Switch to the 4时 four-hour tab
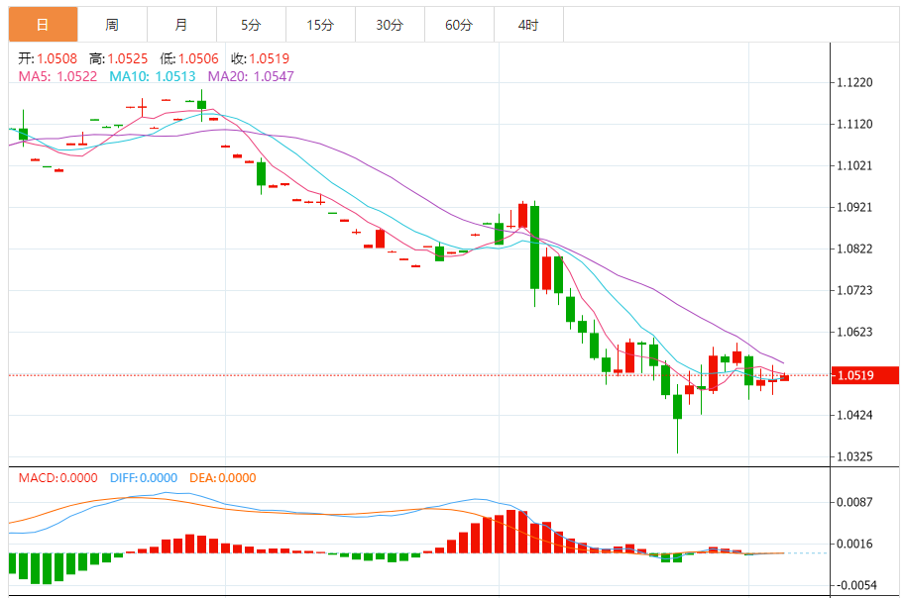 point(528,25)
